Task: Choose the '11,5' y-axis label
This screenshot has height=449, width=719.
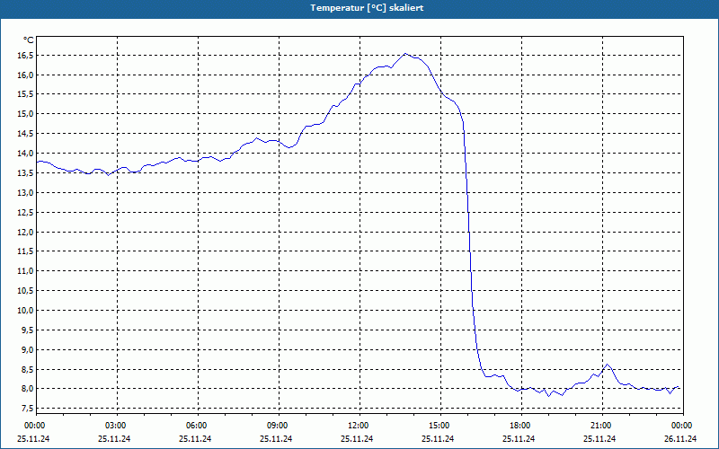Action: click(x=25, y=251)
